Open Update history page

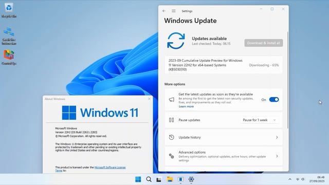[224, 137]
